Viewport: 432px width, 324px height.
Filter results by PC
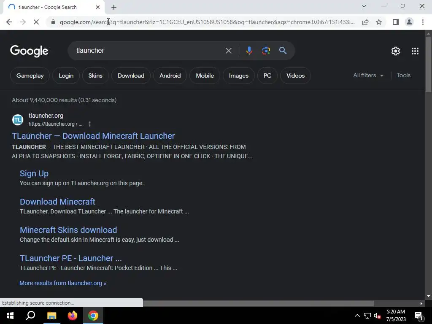tap(267, 76)
